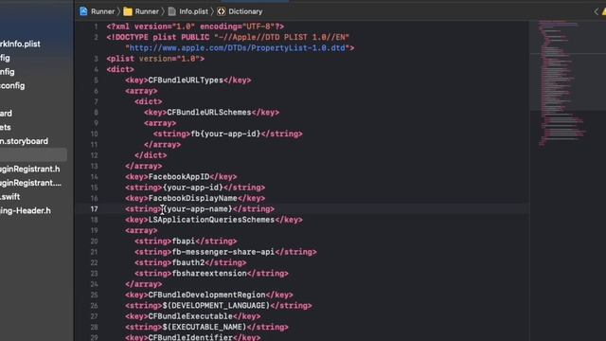The height and width of the screenshot is (341, 606).
Task: Click the CFBundleURLSchemes key text
Action: [209, 113]
